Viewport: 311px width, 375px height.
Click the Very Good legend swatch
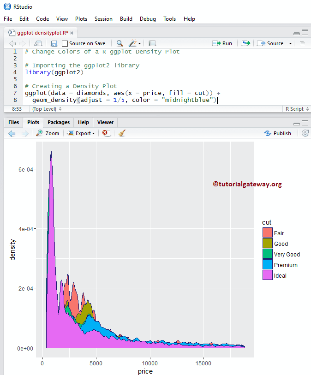click(x=268, y=254)
